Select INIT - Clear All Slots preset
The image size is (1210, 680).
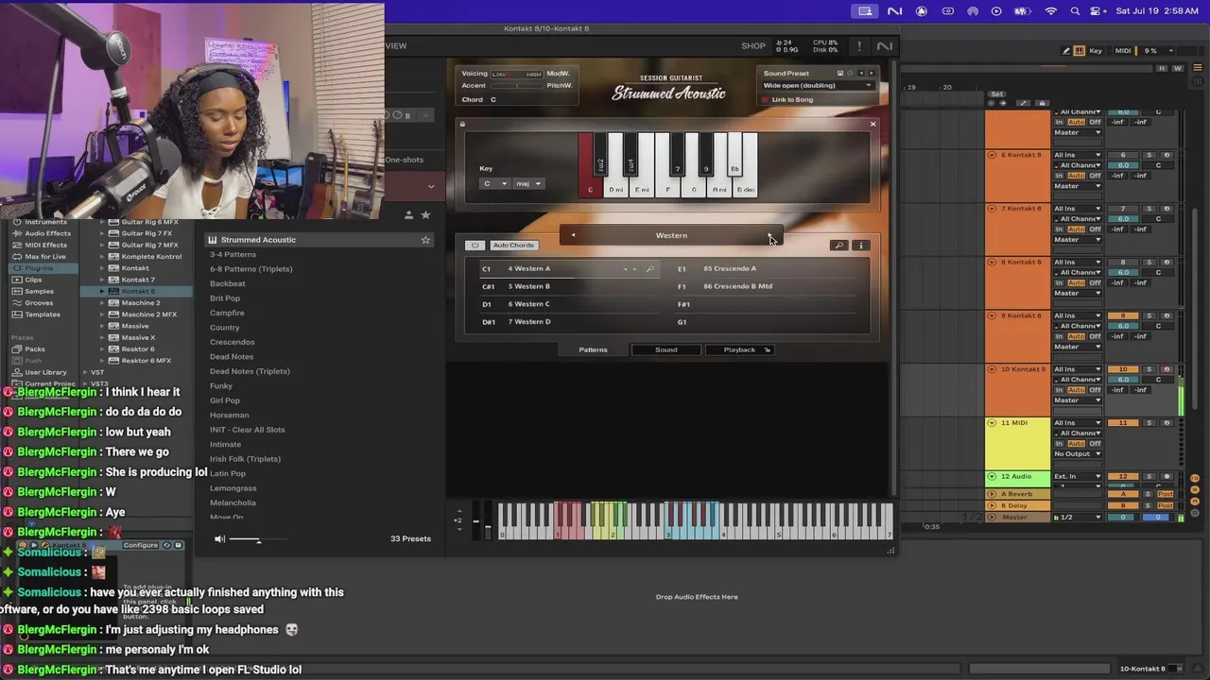tap(247, 430)
